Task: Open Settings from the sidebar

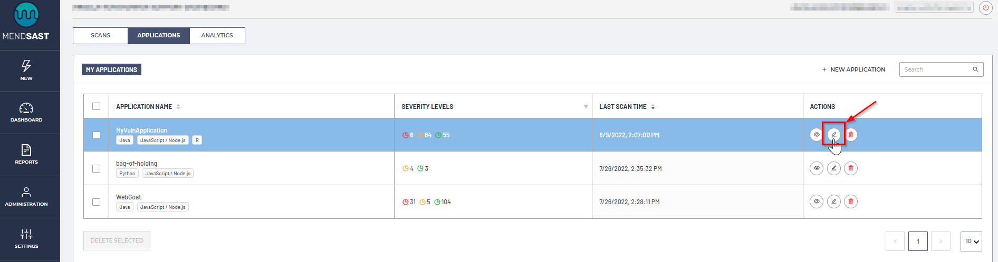Action: pos(26,238)
